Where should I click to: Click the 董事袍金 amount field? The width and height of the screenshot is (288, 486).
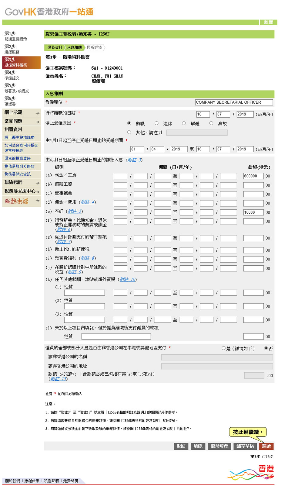[x=253, y=194]
